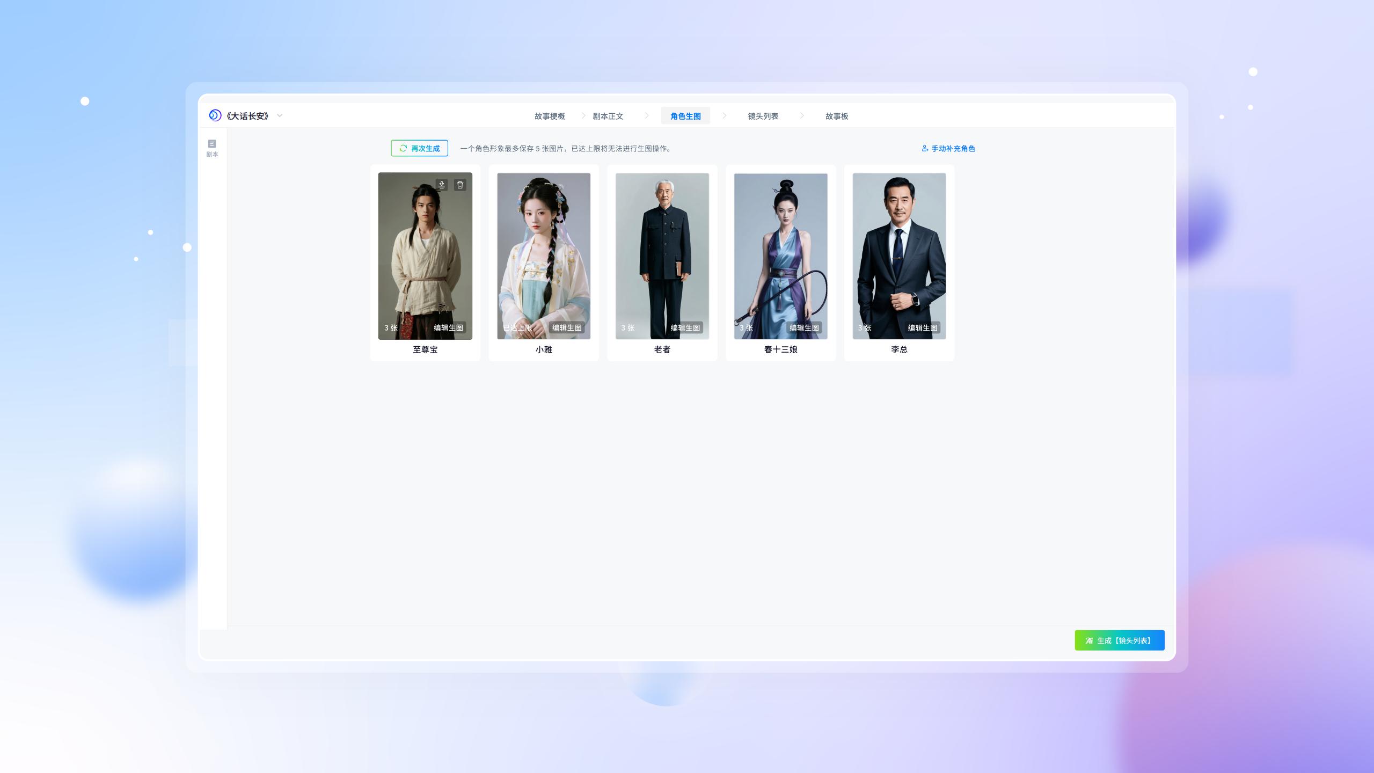Switch to the 故事梗概 step tab
This screenshot has width=1374, height=773.
pos(550,116)
